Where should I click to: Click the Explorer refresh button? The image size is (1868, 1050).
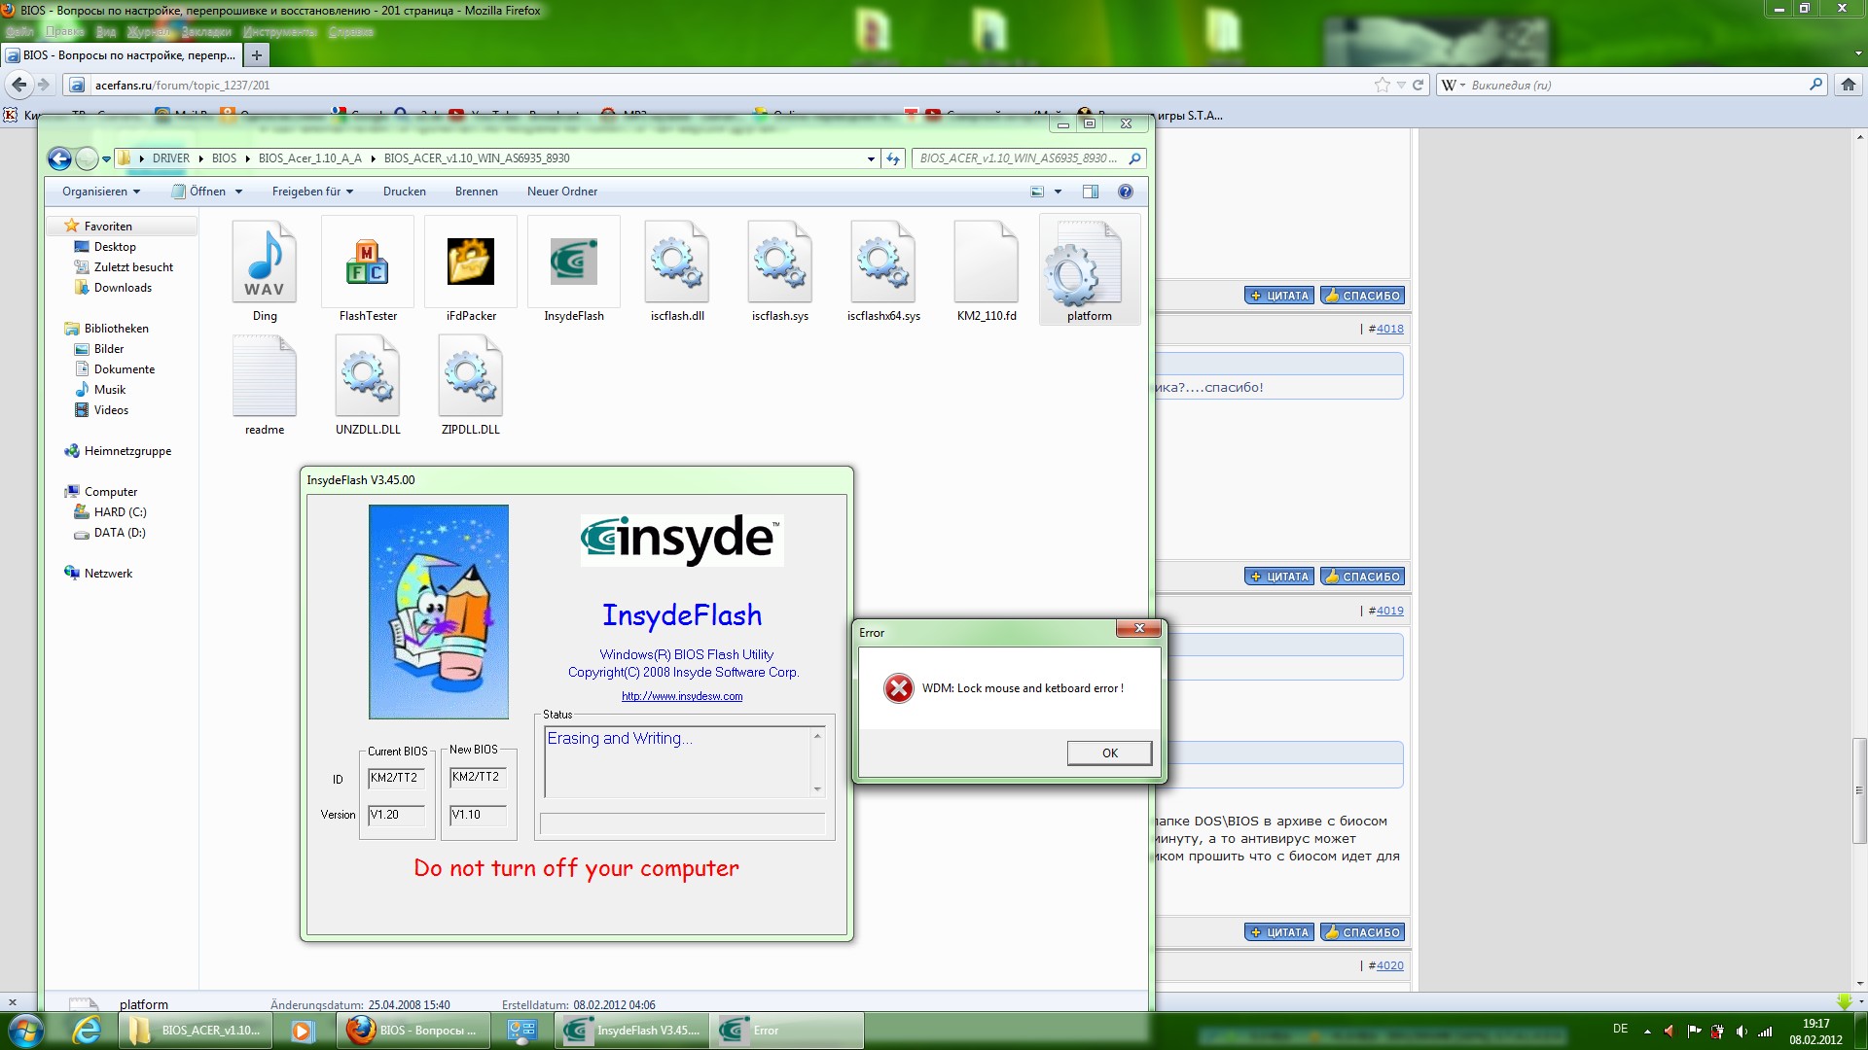893,158
